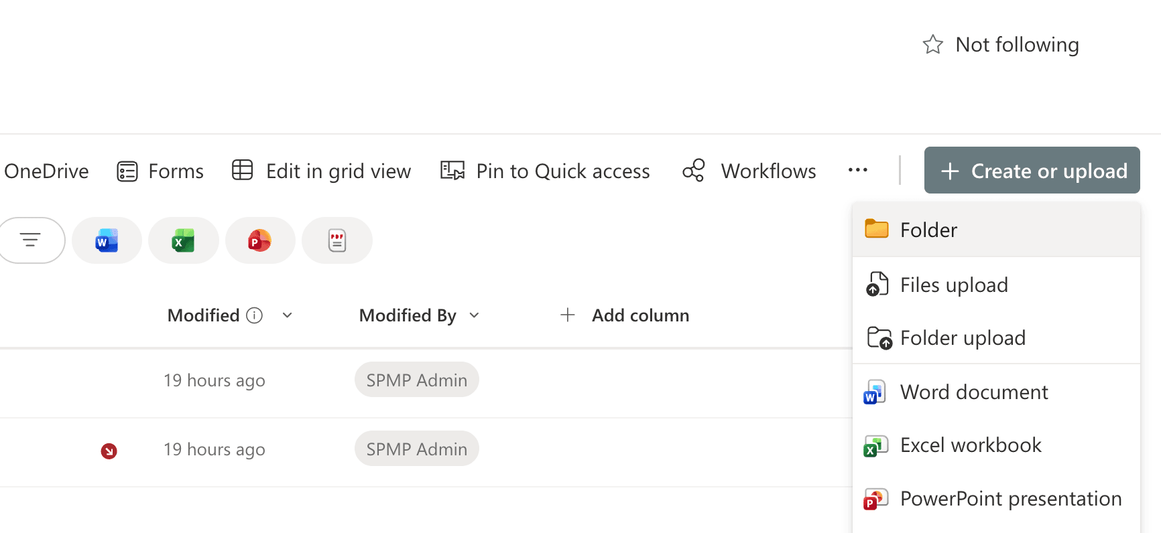Screen dimensions: 1161x533
Task: Choose Files upload from the menu
Action: tap(953, 284)
